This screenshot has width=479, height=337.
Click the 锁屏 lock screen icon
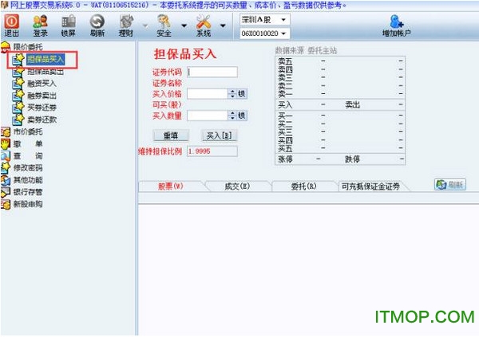point(68,25)
